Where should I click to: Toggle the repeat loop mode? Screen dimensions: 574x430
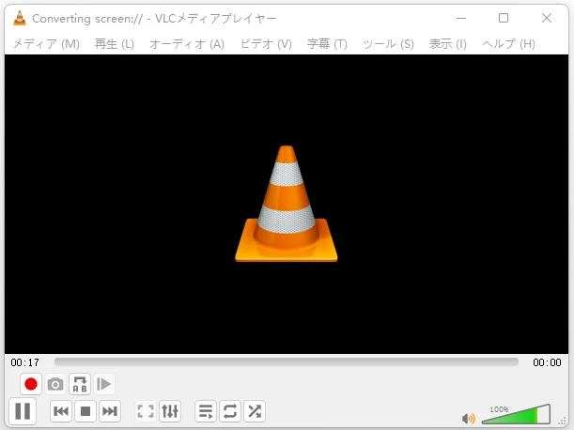[230, 411]
